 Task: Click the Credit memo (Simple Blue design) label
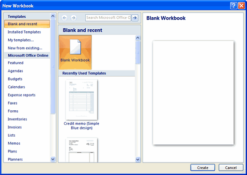point(81,126)
